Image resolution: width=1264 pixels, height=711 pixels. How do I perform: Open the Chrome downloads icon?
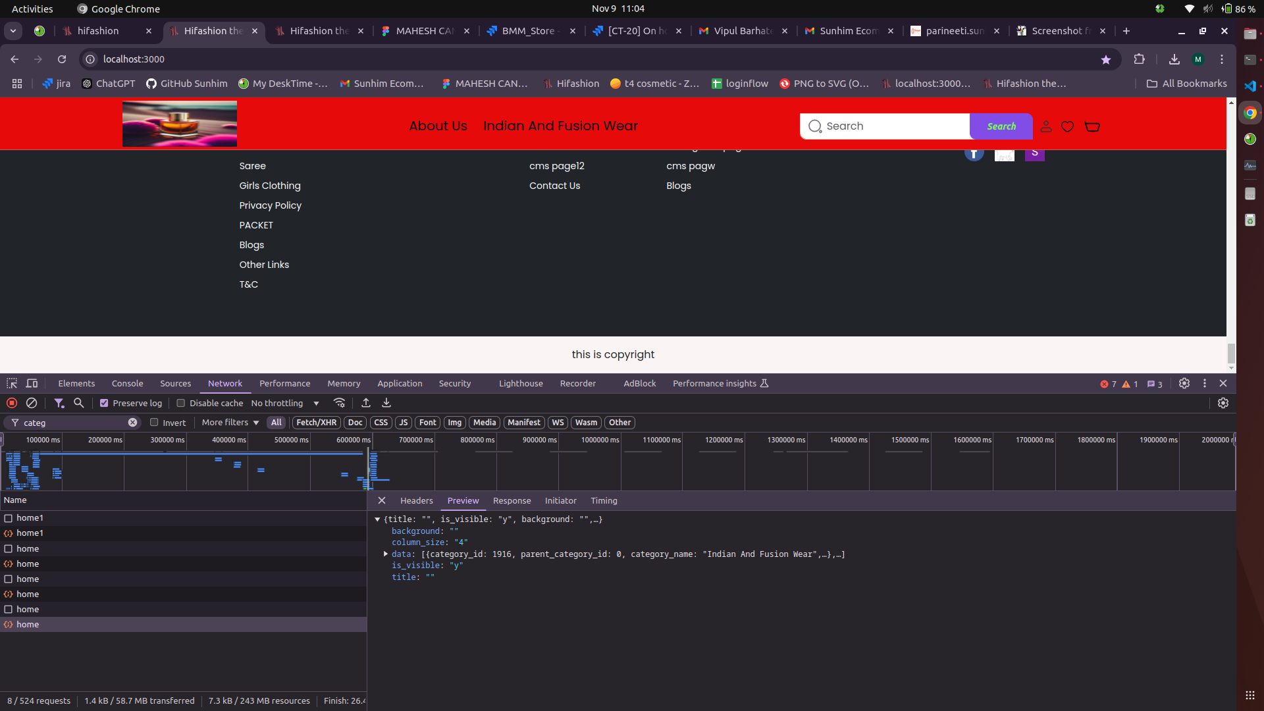(x=1174, y=59)
